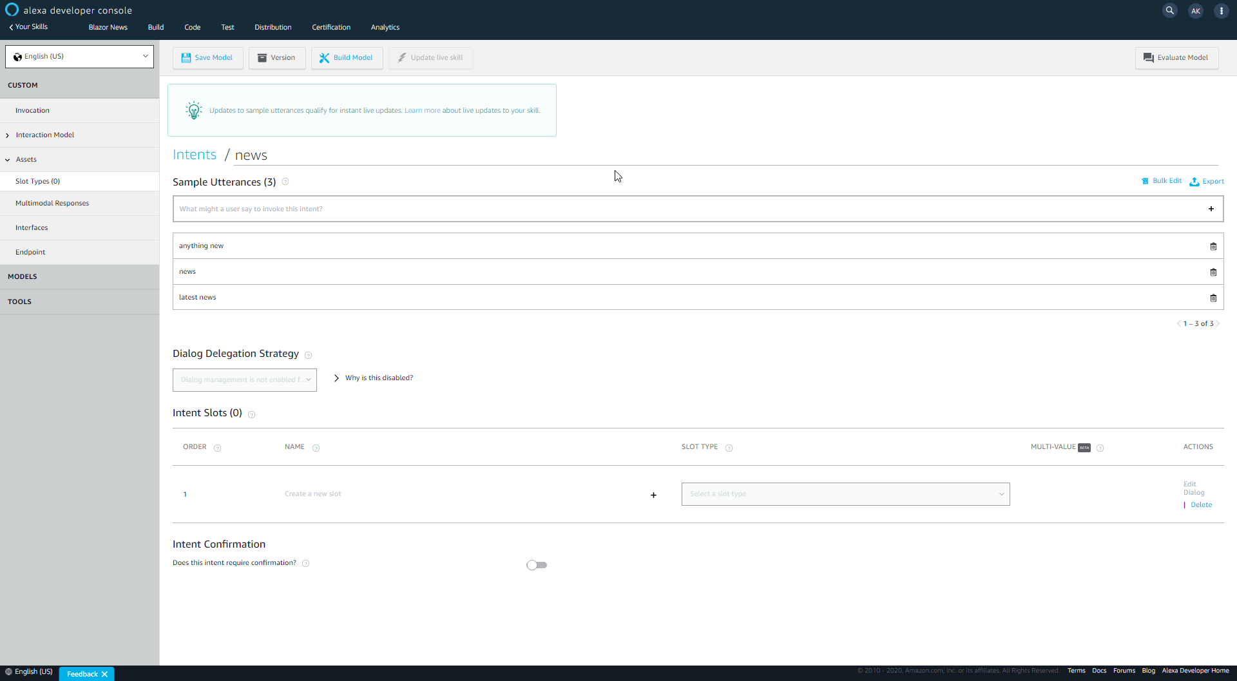Open SLOT TYPE column help icon
Viewport: 1237px width, 681px height.
(729, 448)
